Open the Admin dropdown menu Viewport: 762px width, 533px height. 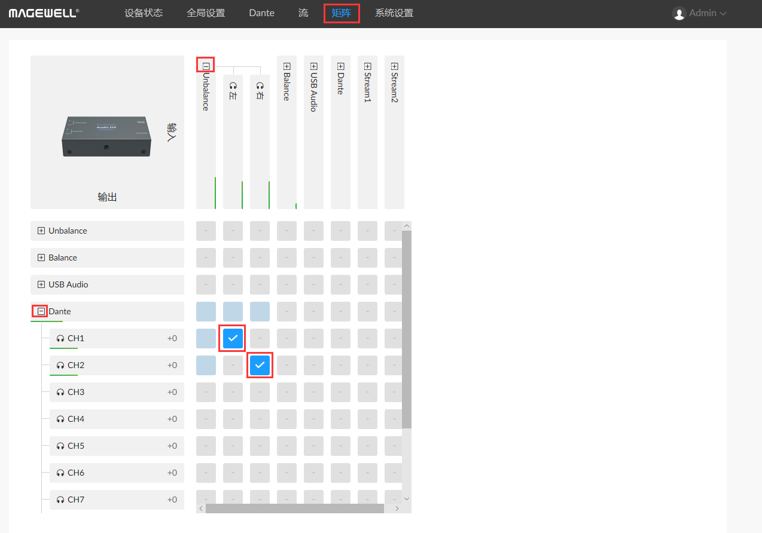(x=708, y=13)
